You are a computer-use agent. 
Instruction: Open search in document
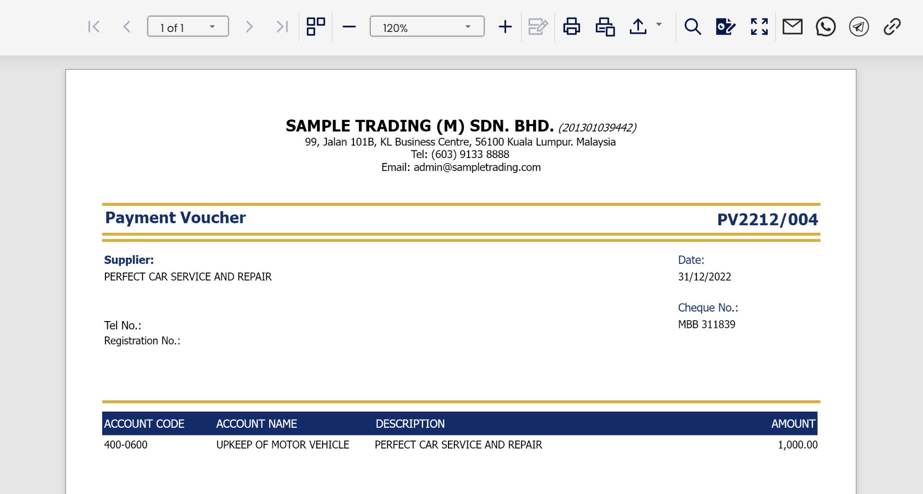(x=693, y=27)
